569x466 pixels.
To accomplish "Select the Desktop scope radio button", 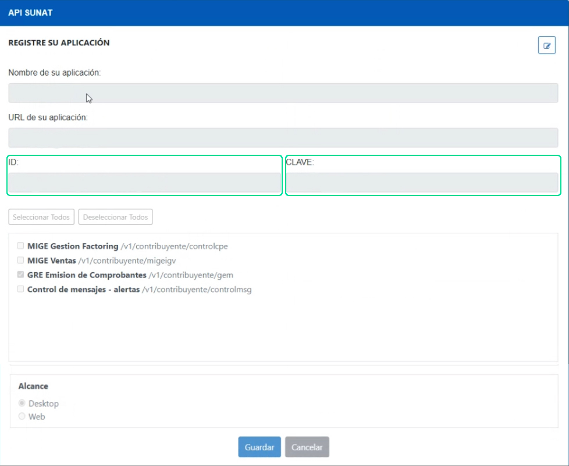I will click(22, 403).
